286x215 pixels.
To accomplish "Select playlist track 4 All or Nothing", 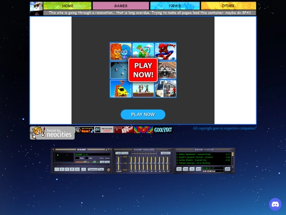I will tap(203, 163).
